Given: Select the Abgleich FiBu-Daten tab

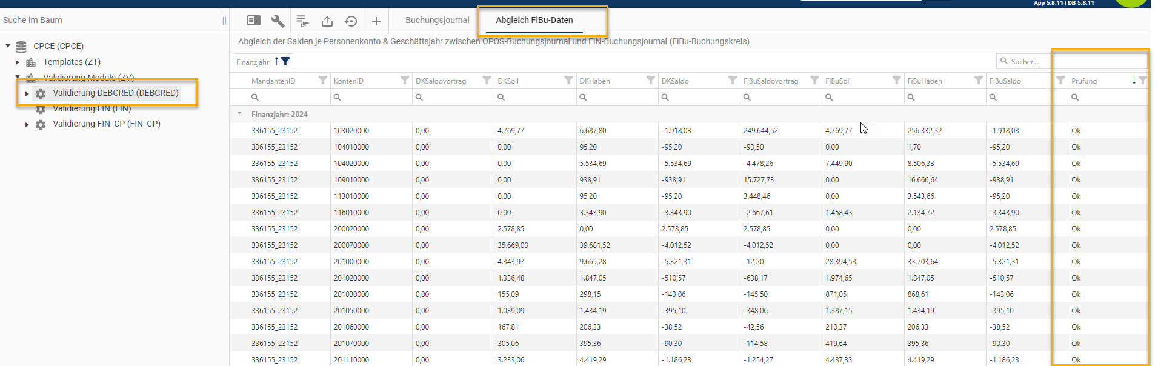Looking at the screenshot, I should 534,20.
